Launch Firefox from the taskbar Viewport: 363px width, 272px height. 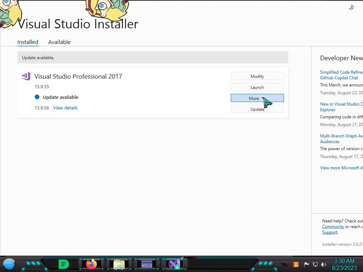tap(91, 264)
